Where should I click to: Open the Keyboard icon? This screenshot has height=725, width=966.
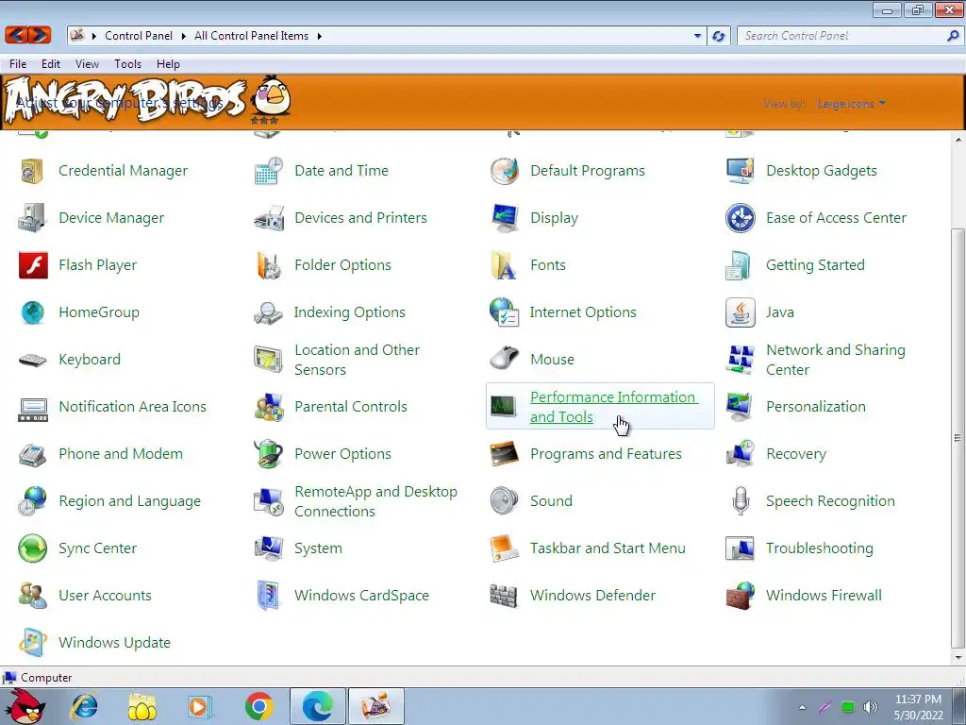[32, 360]
